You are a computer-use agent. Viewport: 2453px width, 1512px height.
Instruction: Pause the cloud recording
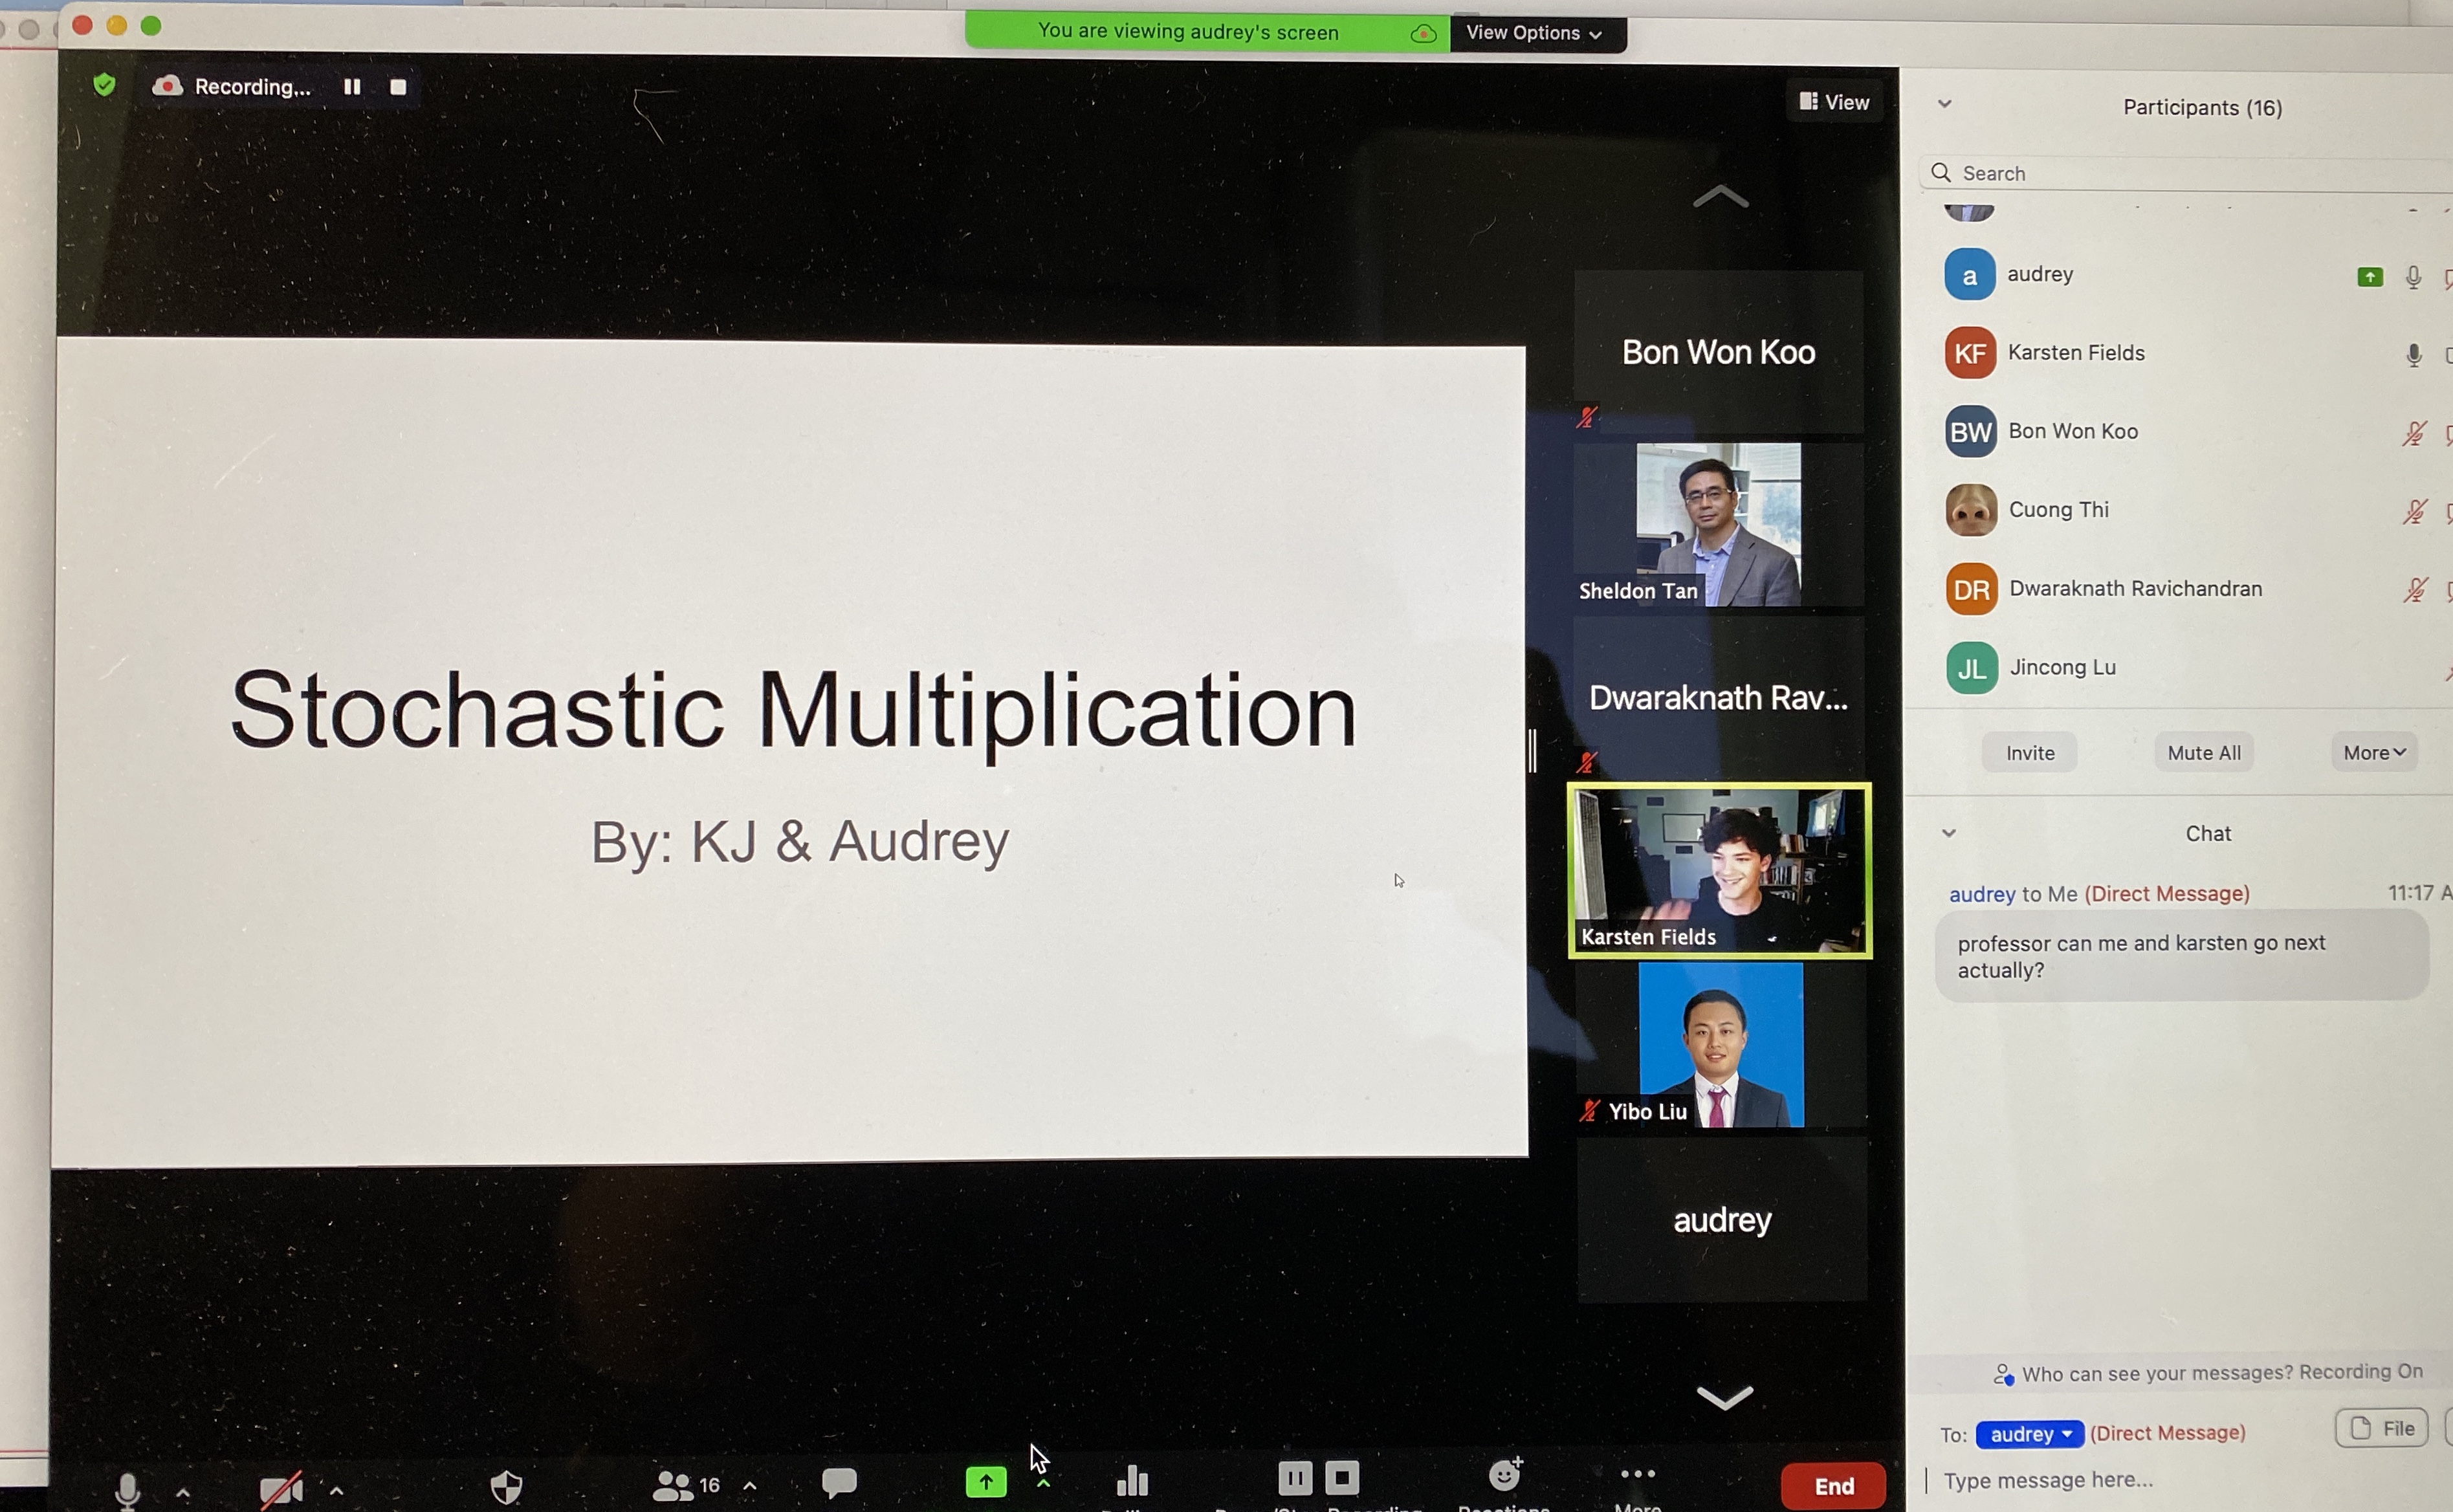click(352, 87)
